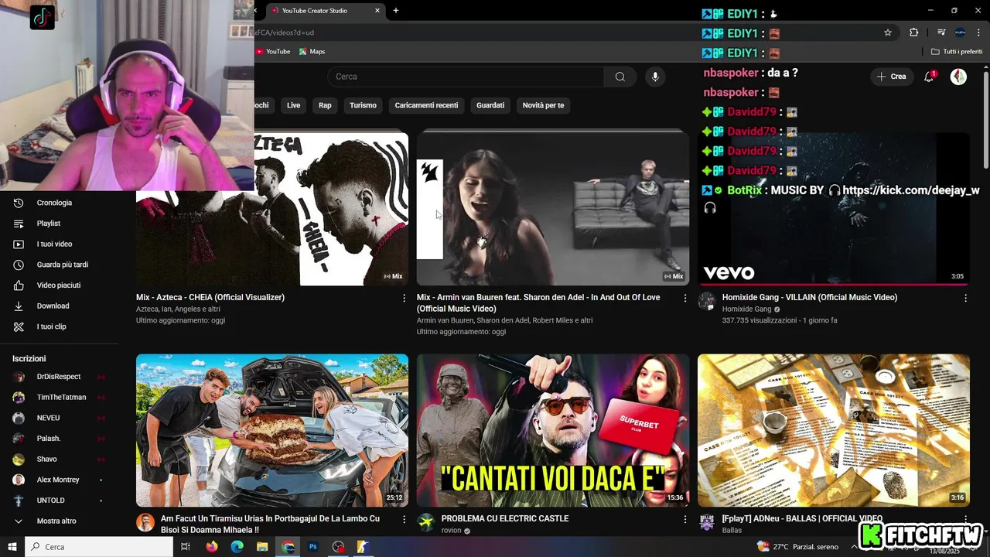Viewport: 990px width, 557px height.
Task: Open more options for PROBLEMA CU ELECTRIC CASTLE
Action: [x=684, y=519]
